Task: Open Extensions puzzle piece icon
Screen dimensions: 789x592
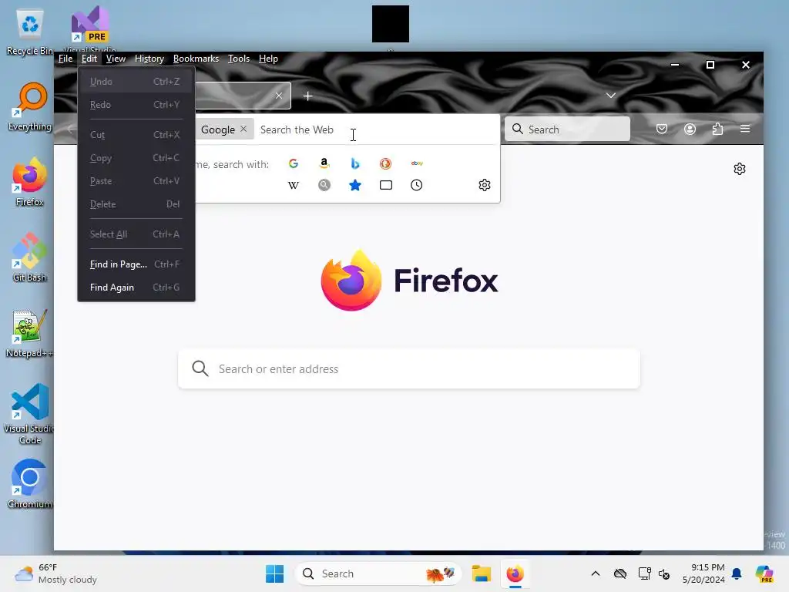Action: point(717,129)
